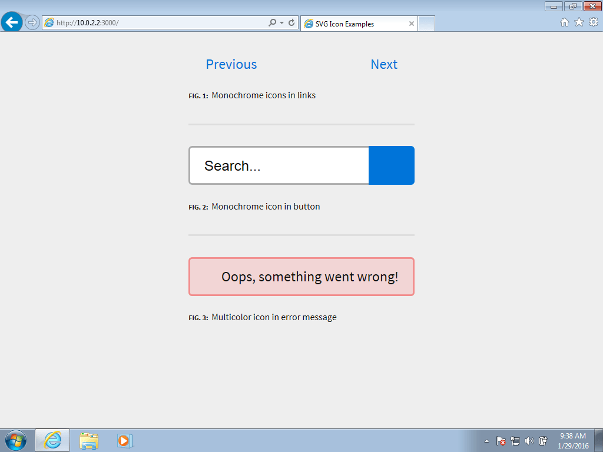Click the power plug tray icon
Viewport: 603px width, 452px height.
(x=543, y=441)
